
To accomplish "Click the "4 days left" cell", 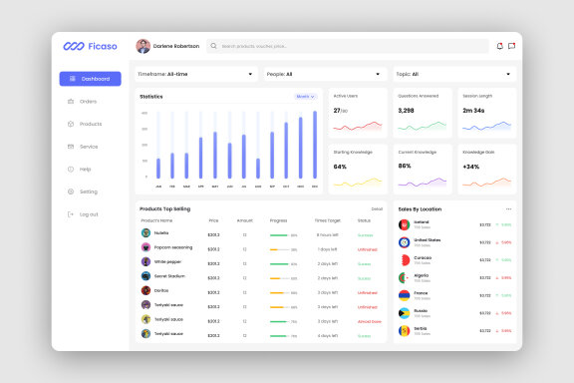I will 327,336.
